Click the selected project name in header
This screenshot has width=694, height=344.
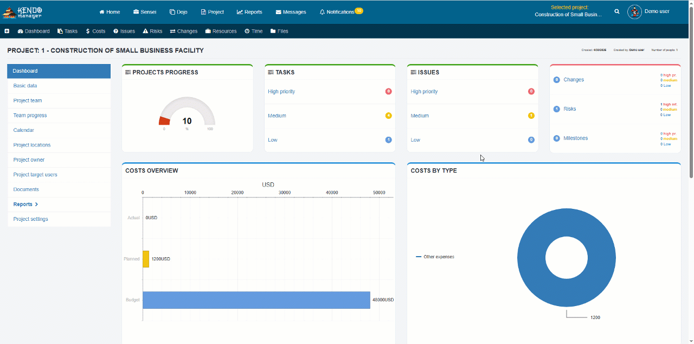(x=568, y=15)
